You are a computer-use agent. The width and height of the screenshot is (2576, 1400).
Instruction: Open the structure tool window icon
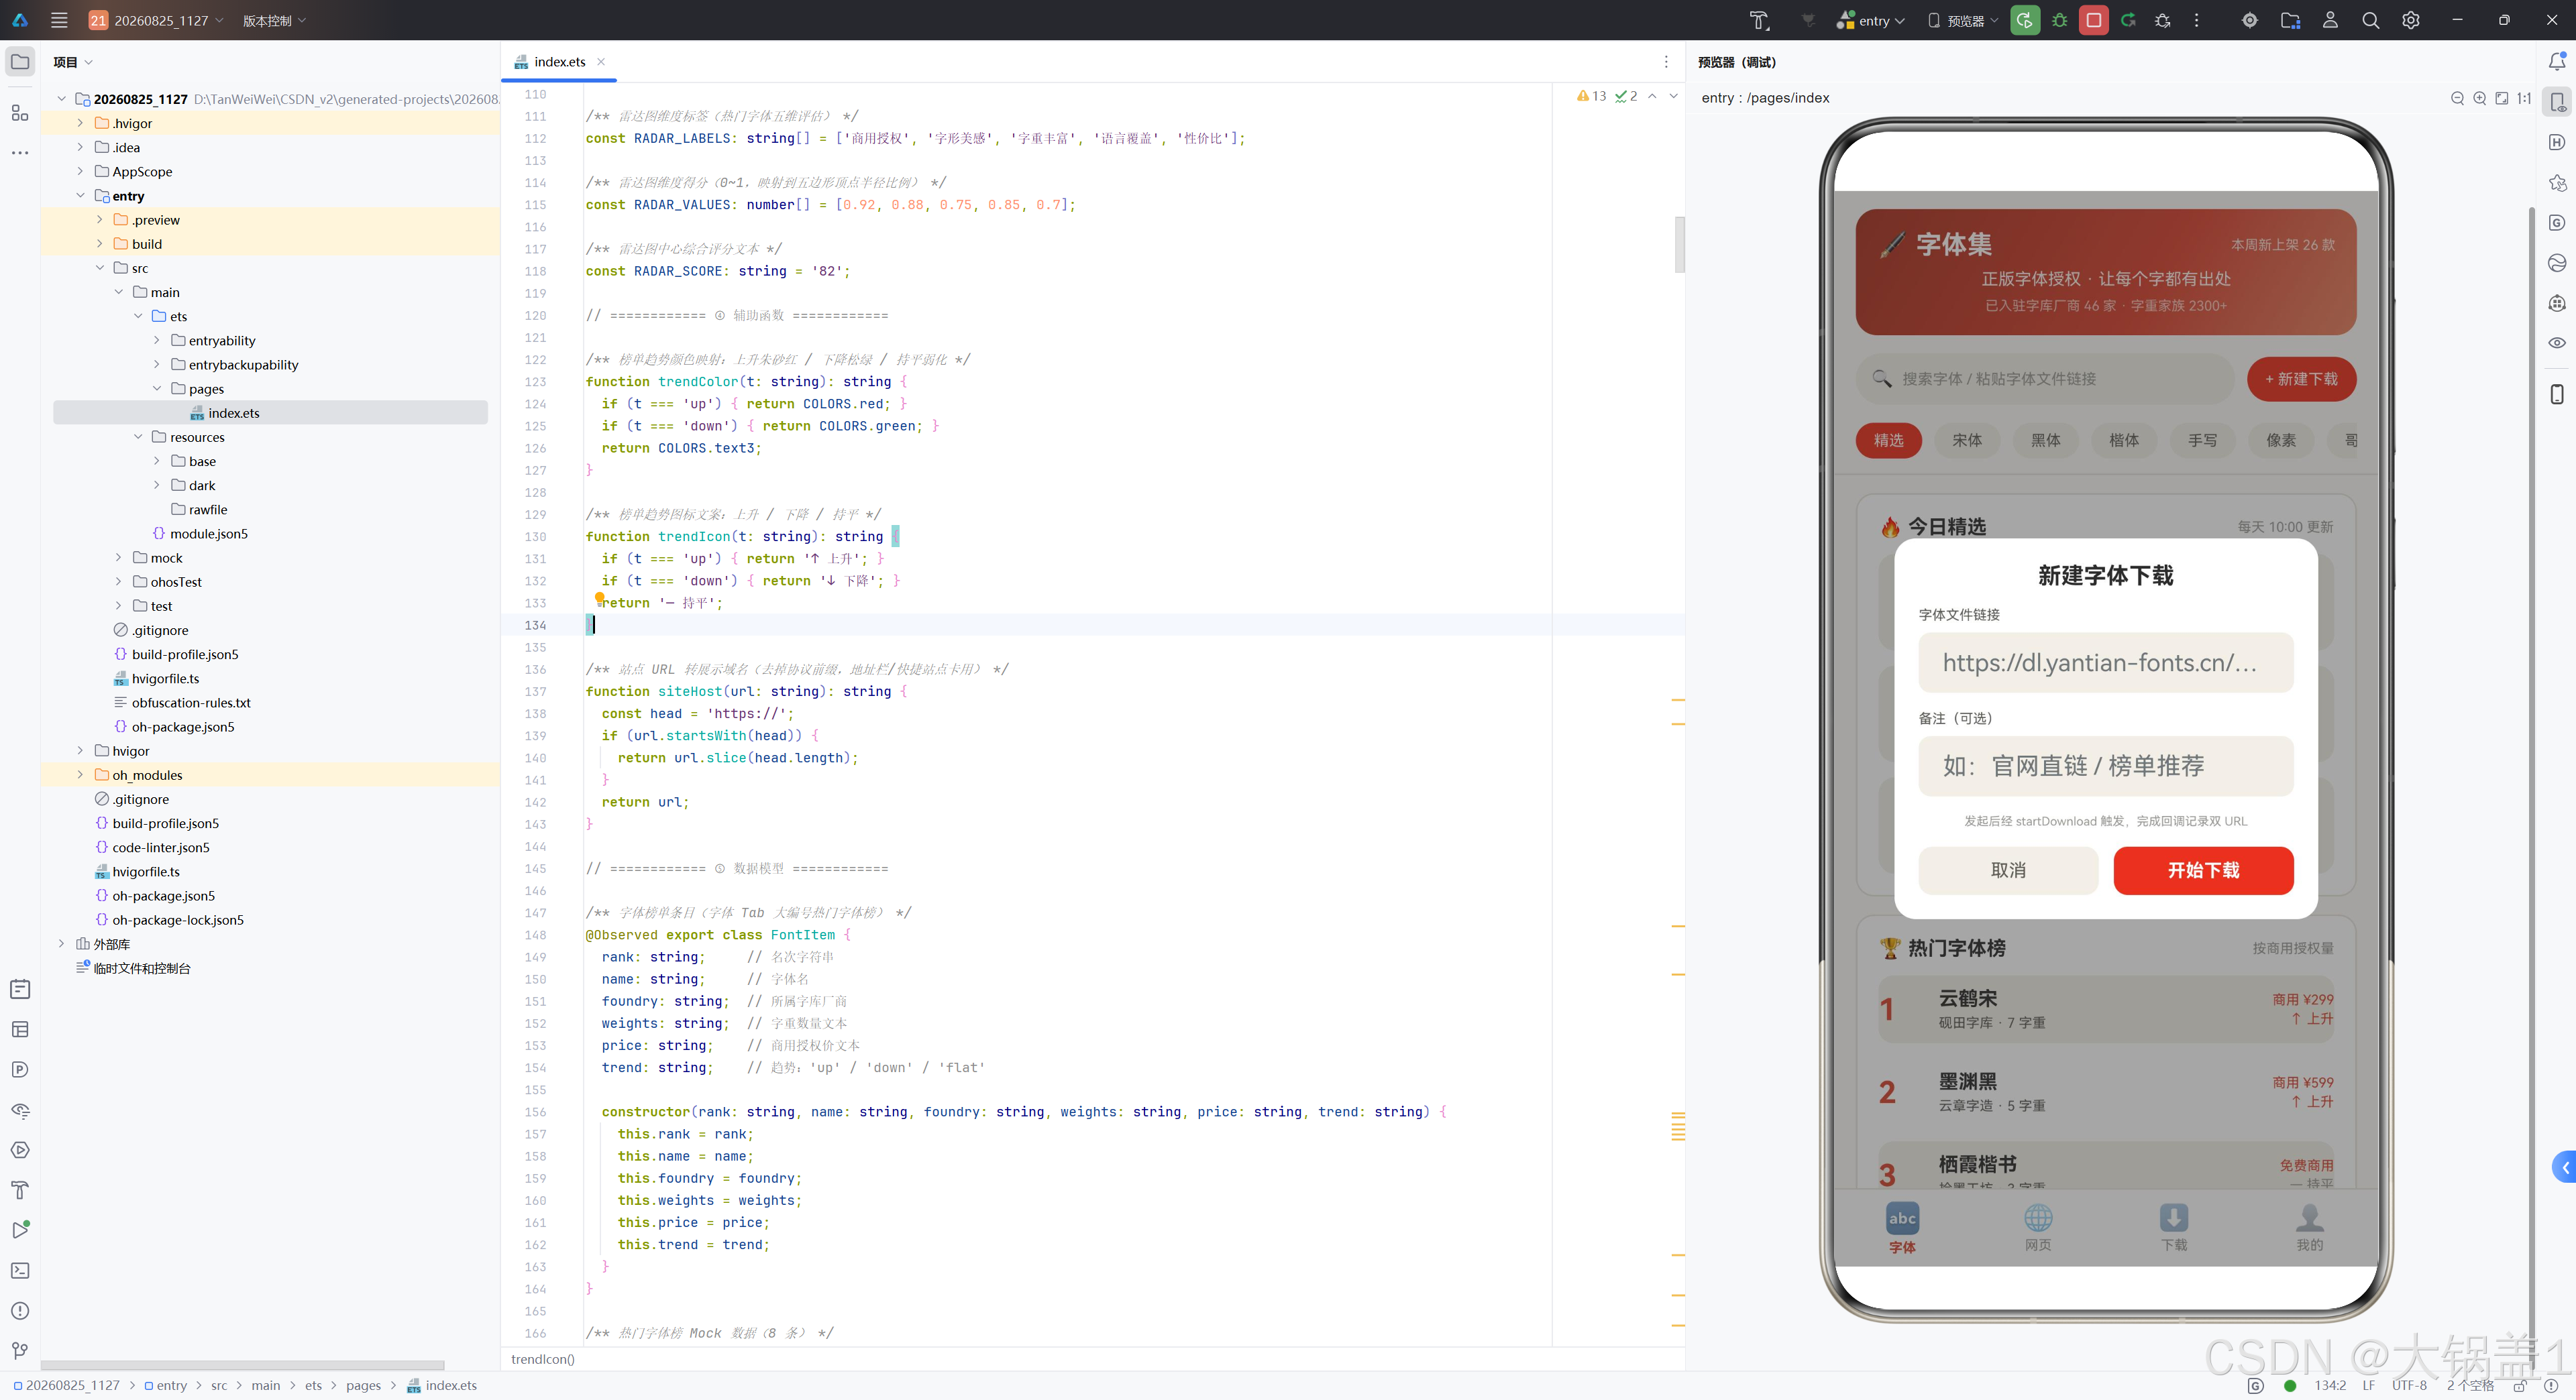(20, 113)
